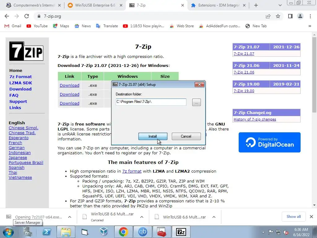
Task: Open the AdAddedFun bookmark
Action: coord(219,26)
